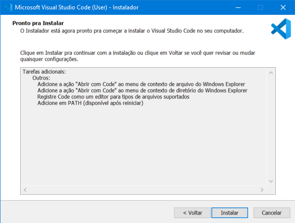Click the "Adicione em PATH" line
Screen dimensions: 295x223
tap(90, 103)
